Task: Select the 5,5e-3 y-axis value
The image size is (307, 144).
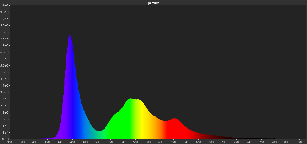Action: [4, 65]
